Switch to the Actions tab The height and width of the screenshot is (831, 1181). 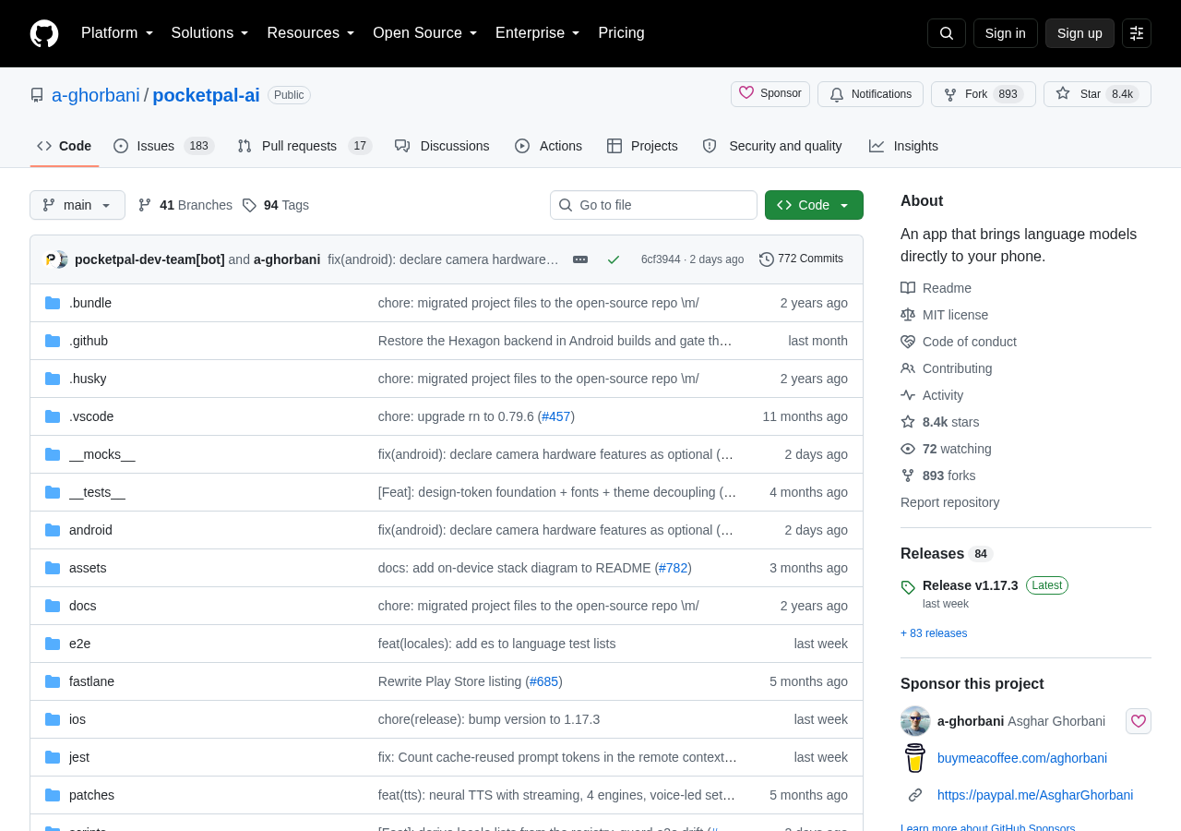[548, 146]
